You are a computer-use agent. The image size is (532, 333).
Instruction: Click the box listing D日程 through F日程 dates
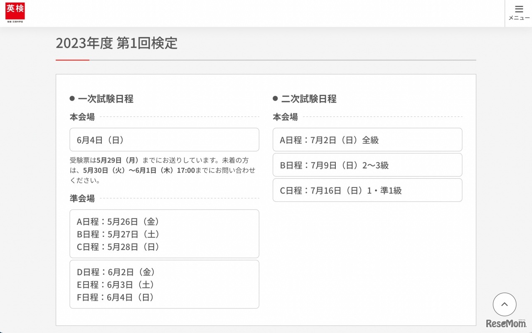(x=164, y=284)
